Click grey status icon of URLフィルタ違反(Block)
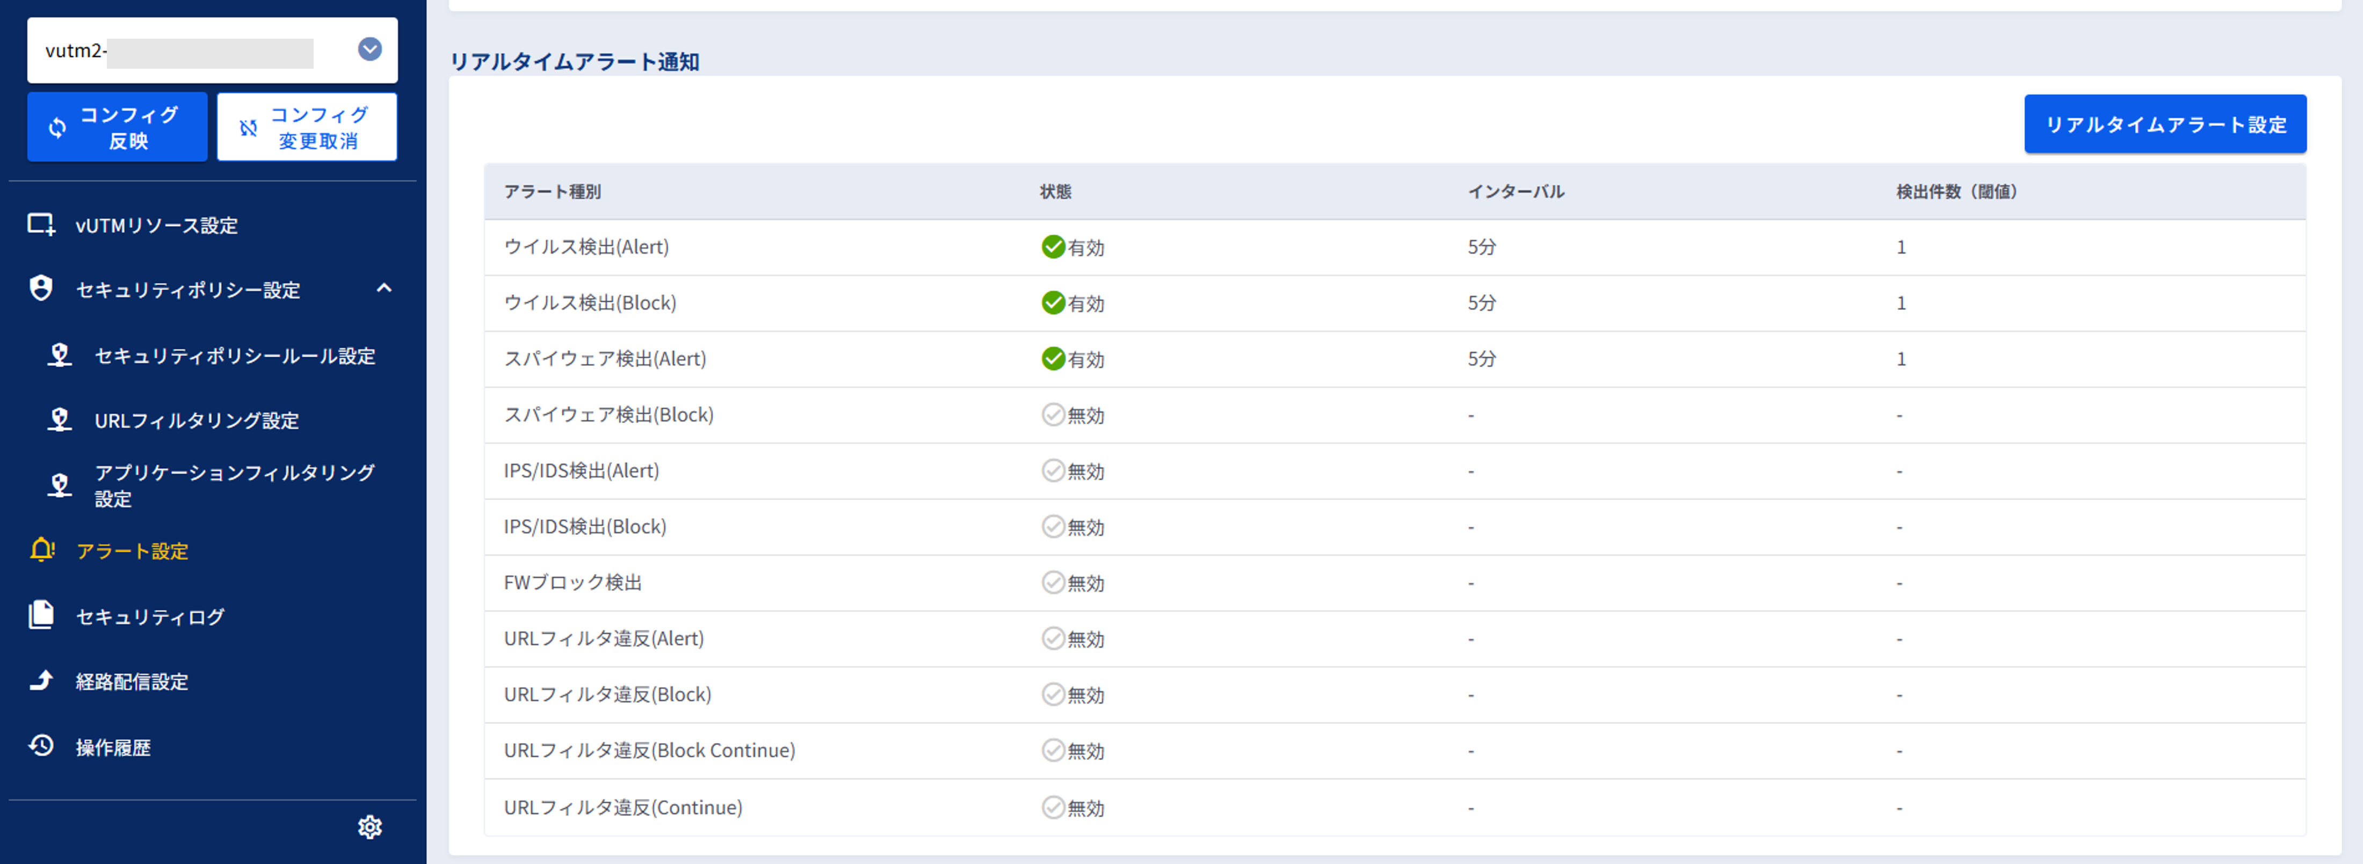2363x864 pixels. pos(1053,694)
